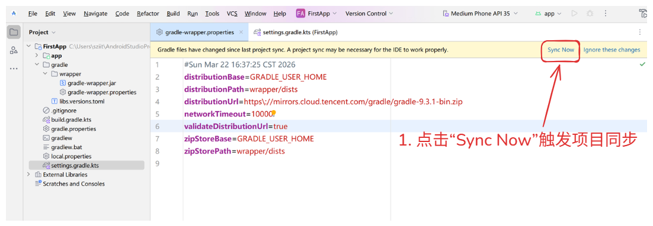The image size is (653, 226).
Task: Open the VCS menu
Action: (232, 13)
